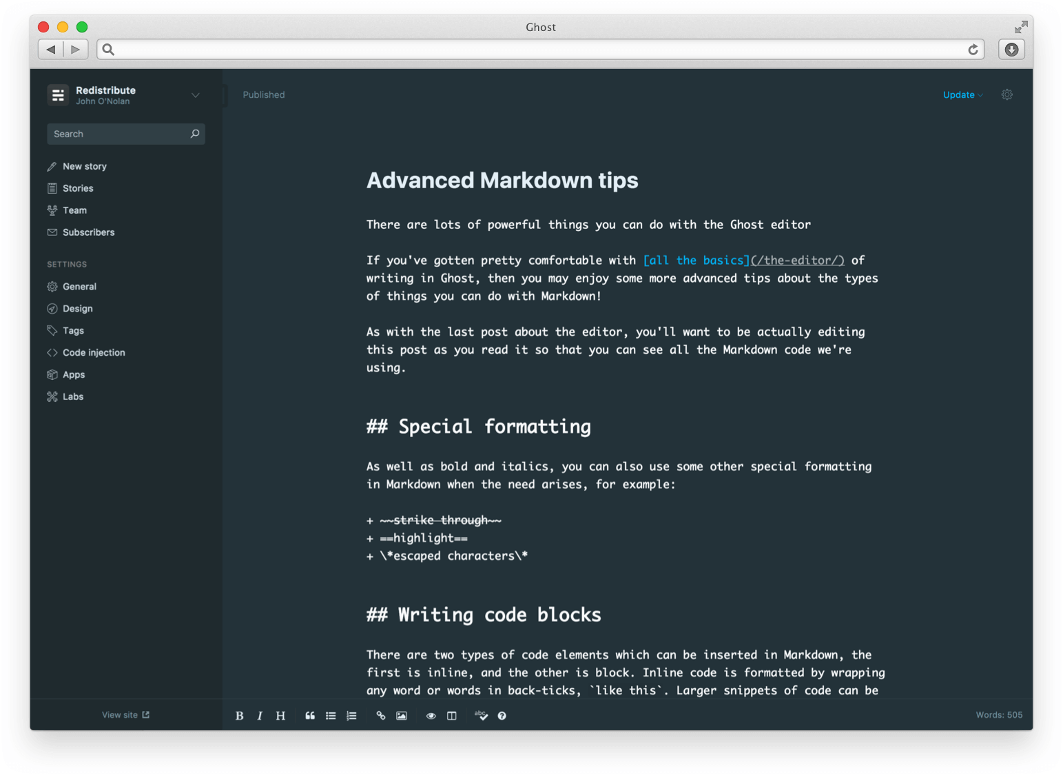This screenshot has height=775, width=1063.
Task: Open the Markdown help icon
Action: pyautogui.click(x=502, y=716)
